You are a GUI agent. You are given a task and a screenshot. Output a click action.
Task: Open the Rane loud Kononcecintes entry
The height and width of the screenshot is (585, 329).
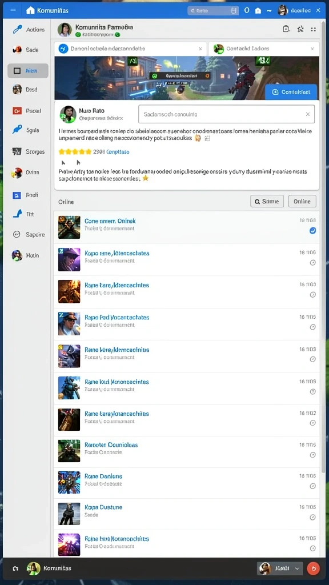tap(187, 388)
